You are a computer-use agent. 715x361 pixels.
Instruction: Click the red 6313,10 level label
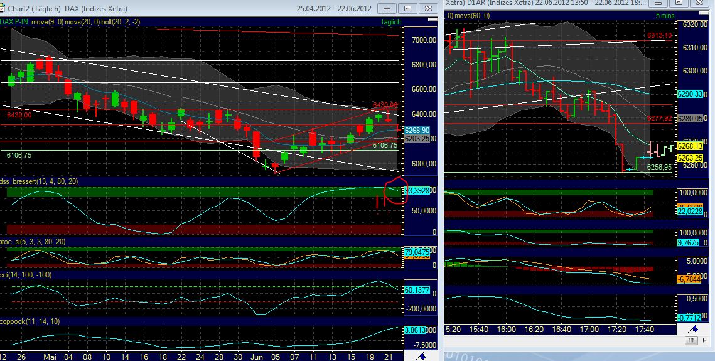click(x=659, y=36)
